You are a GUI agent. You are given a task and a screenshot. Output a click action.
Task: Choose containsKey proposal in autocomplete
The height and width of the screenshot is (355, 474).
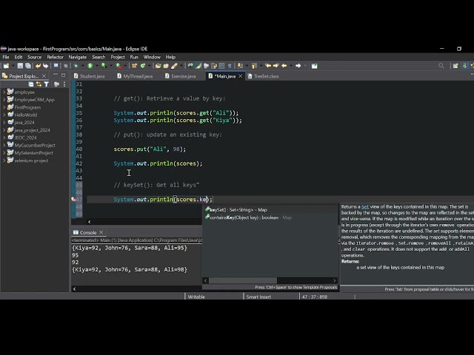click(249, 217)
